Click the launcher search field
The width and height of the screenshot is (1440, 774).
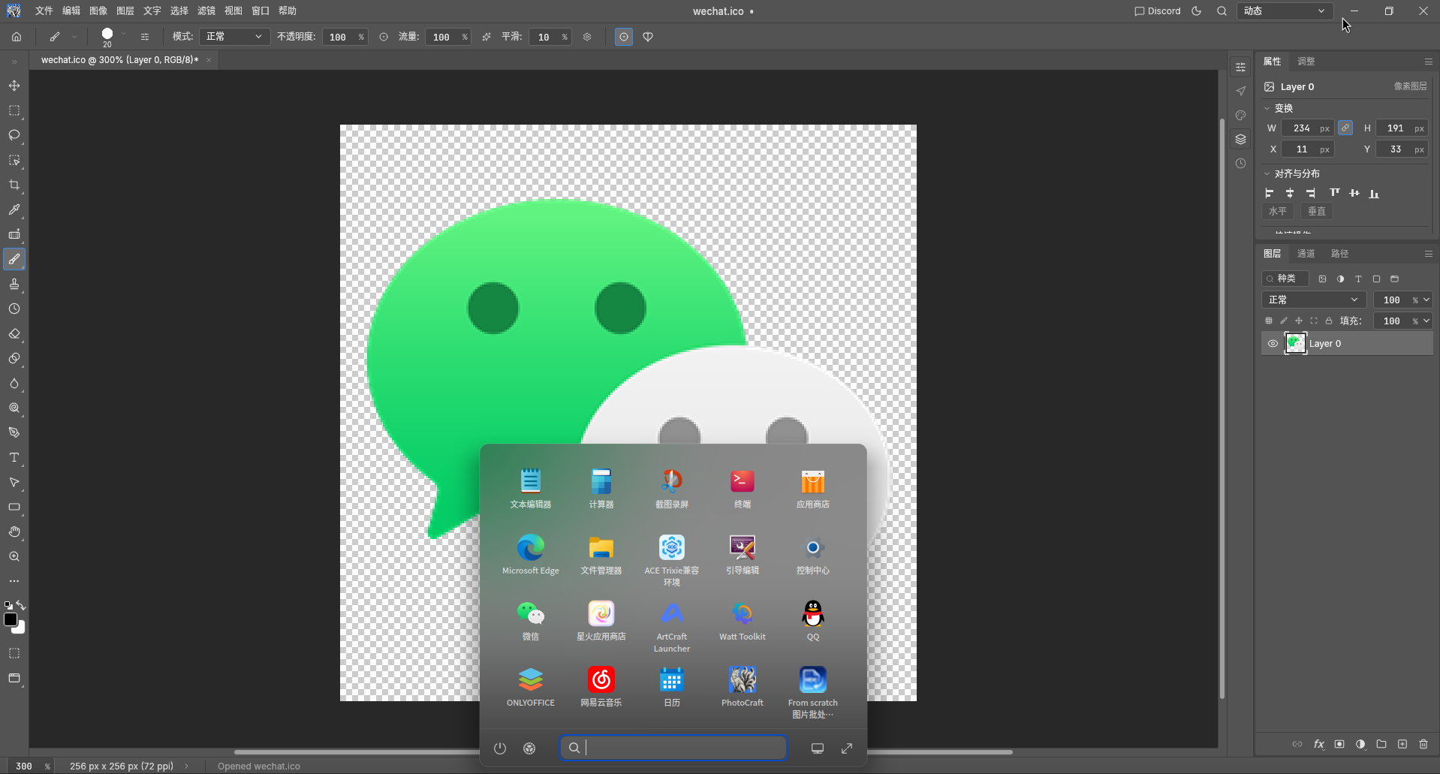(673, 748)
